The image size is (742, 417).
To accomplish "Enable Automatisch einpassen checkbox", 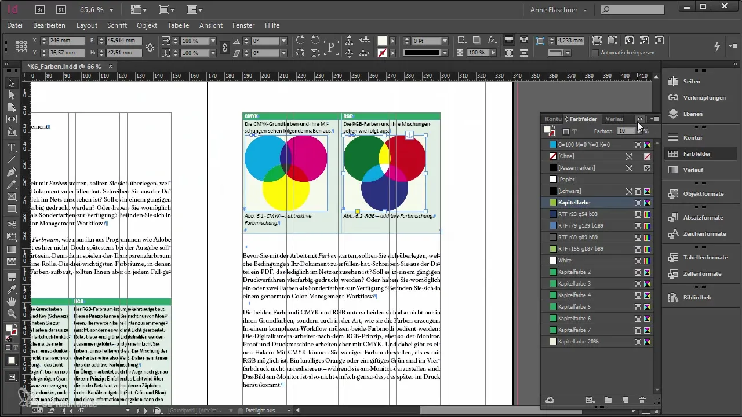I will coord(595,53).
